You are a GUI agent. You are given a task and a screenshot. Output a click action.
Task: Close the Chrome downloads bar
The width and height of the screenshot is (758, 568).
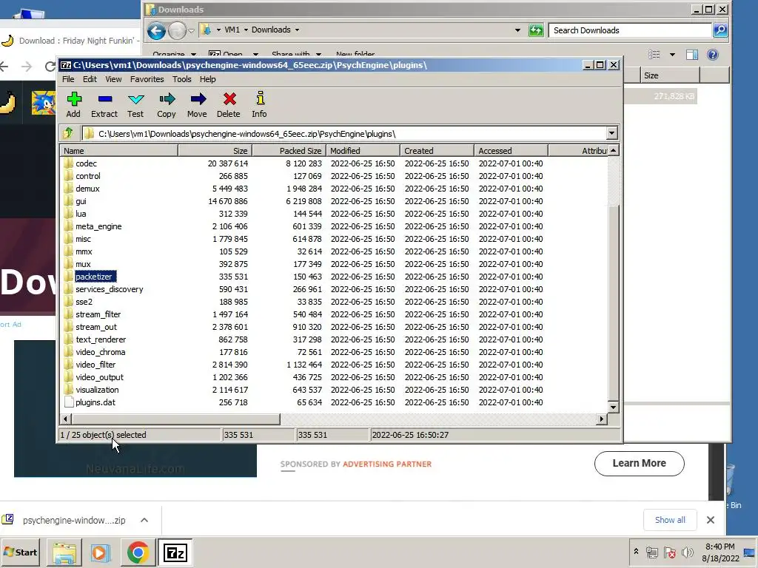pyautogui.click(x=710, y=520)
